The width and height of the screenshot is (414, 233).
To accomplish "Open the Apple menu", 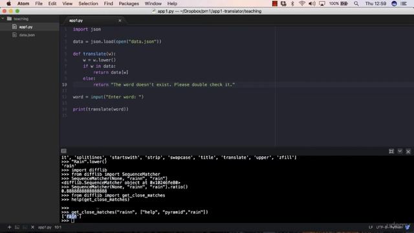I will (8, 3).
